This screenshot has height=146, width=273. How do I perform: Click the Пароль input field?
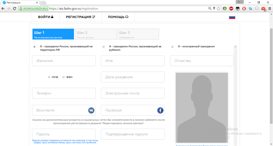tap(64, 134)
